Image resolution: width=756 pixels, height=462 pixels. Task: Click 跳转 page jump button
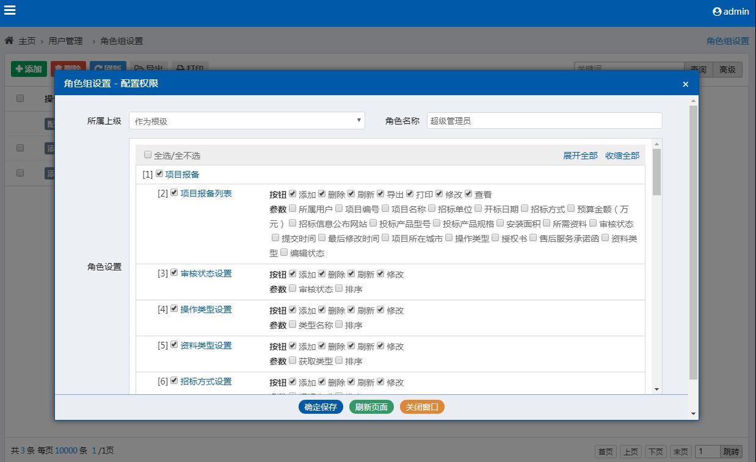[731, 452]
